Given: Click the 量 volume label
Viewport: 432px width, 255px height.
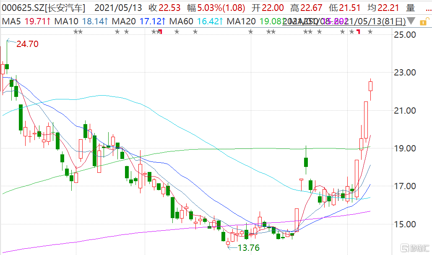Looking at the screenshot, I should tap(410, 8).
